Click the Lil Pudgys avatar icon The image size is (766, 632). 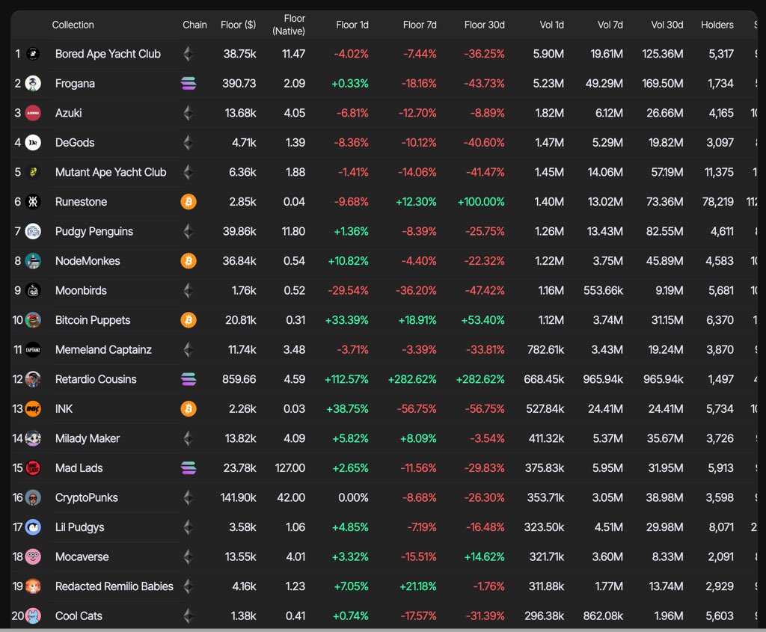[33, 527]
